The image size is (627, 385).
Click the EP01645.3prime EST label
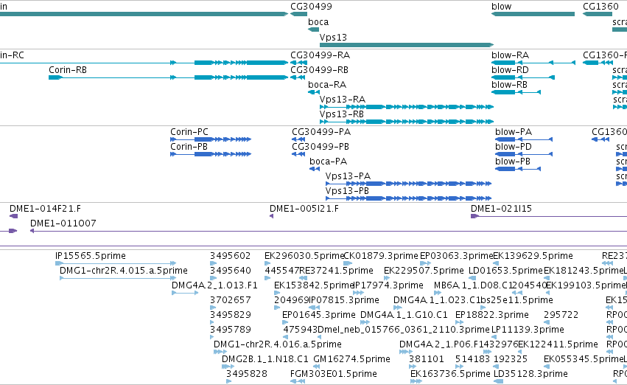click(319, 315)
